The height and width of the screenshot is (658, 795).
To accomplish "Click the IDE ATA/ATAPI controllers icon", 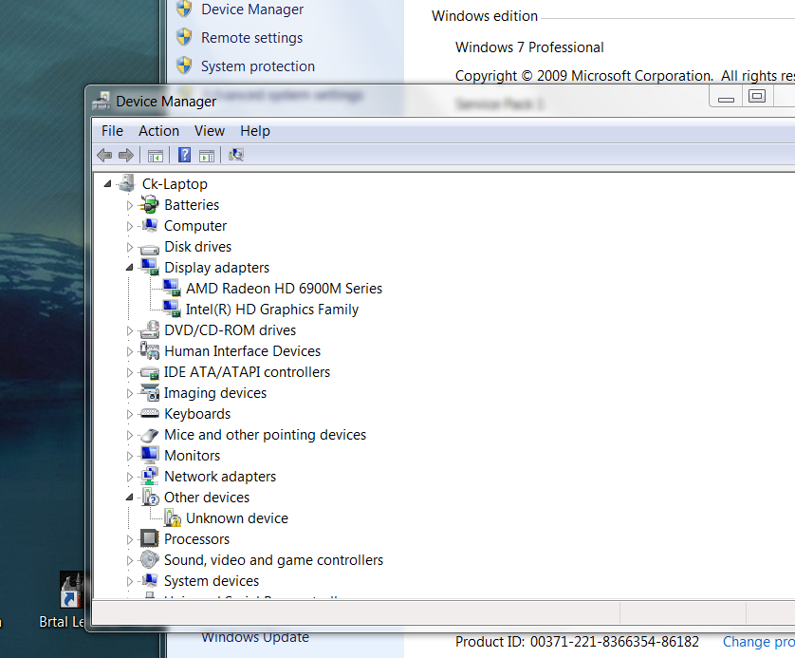I will [x=150, y=372].
